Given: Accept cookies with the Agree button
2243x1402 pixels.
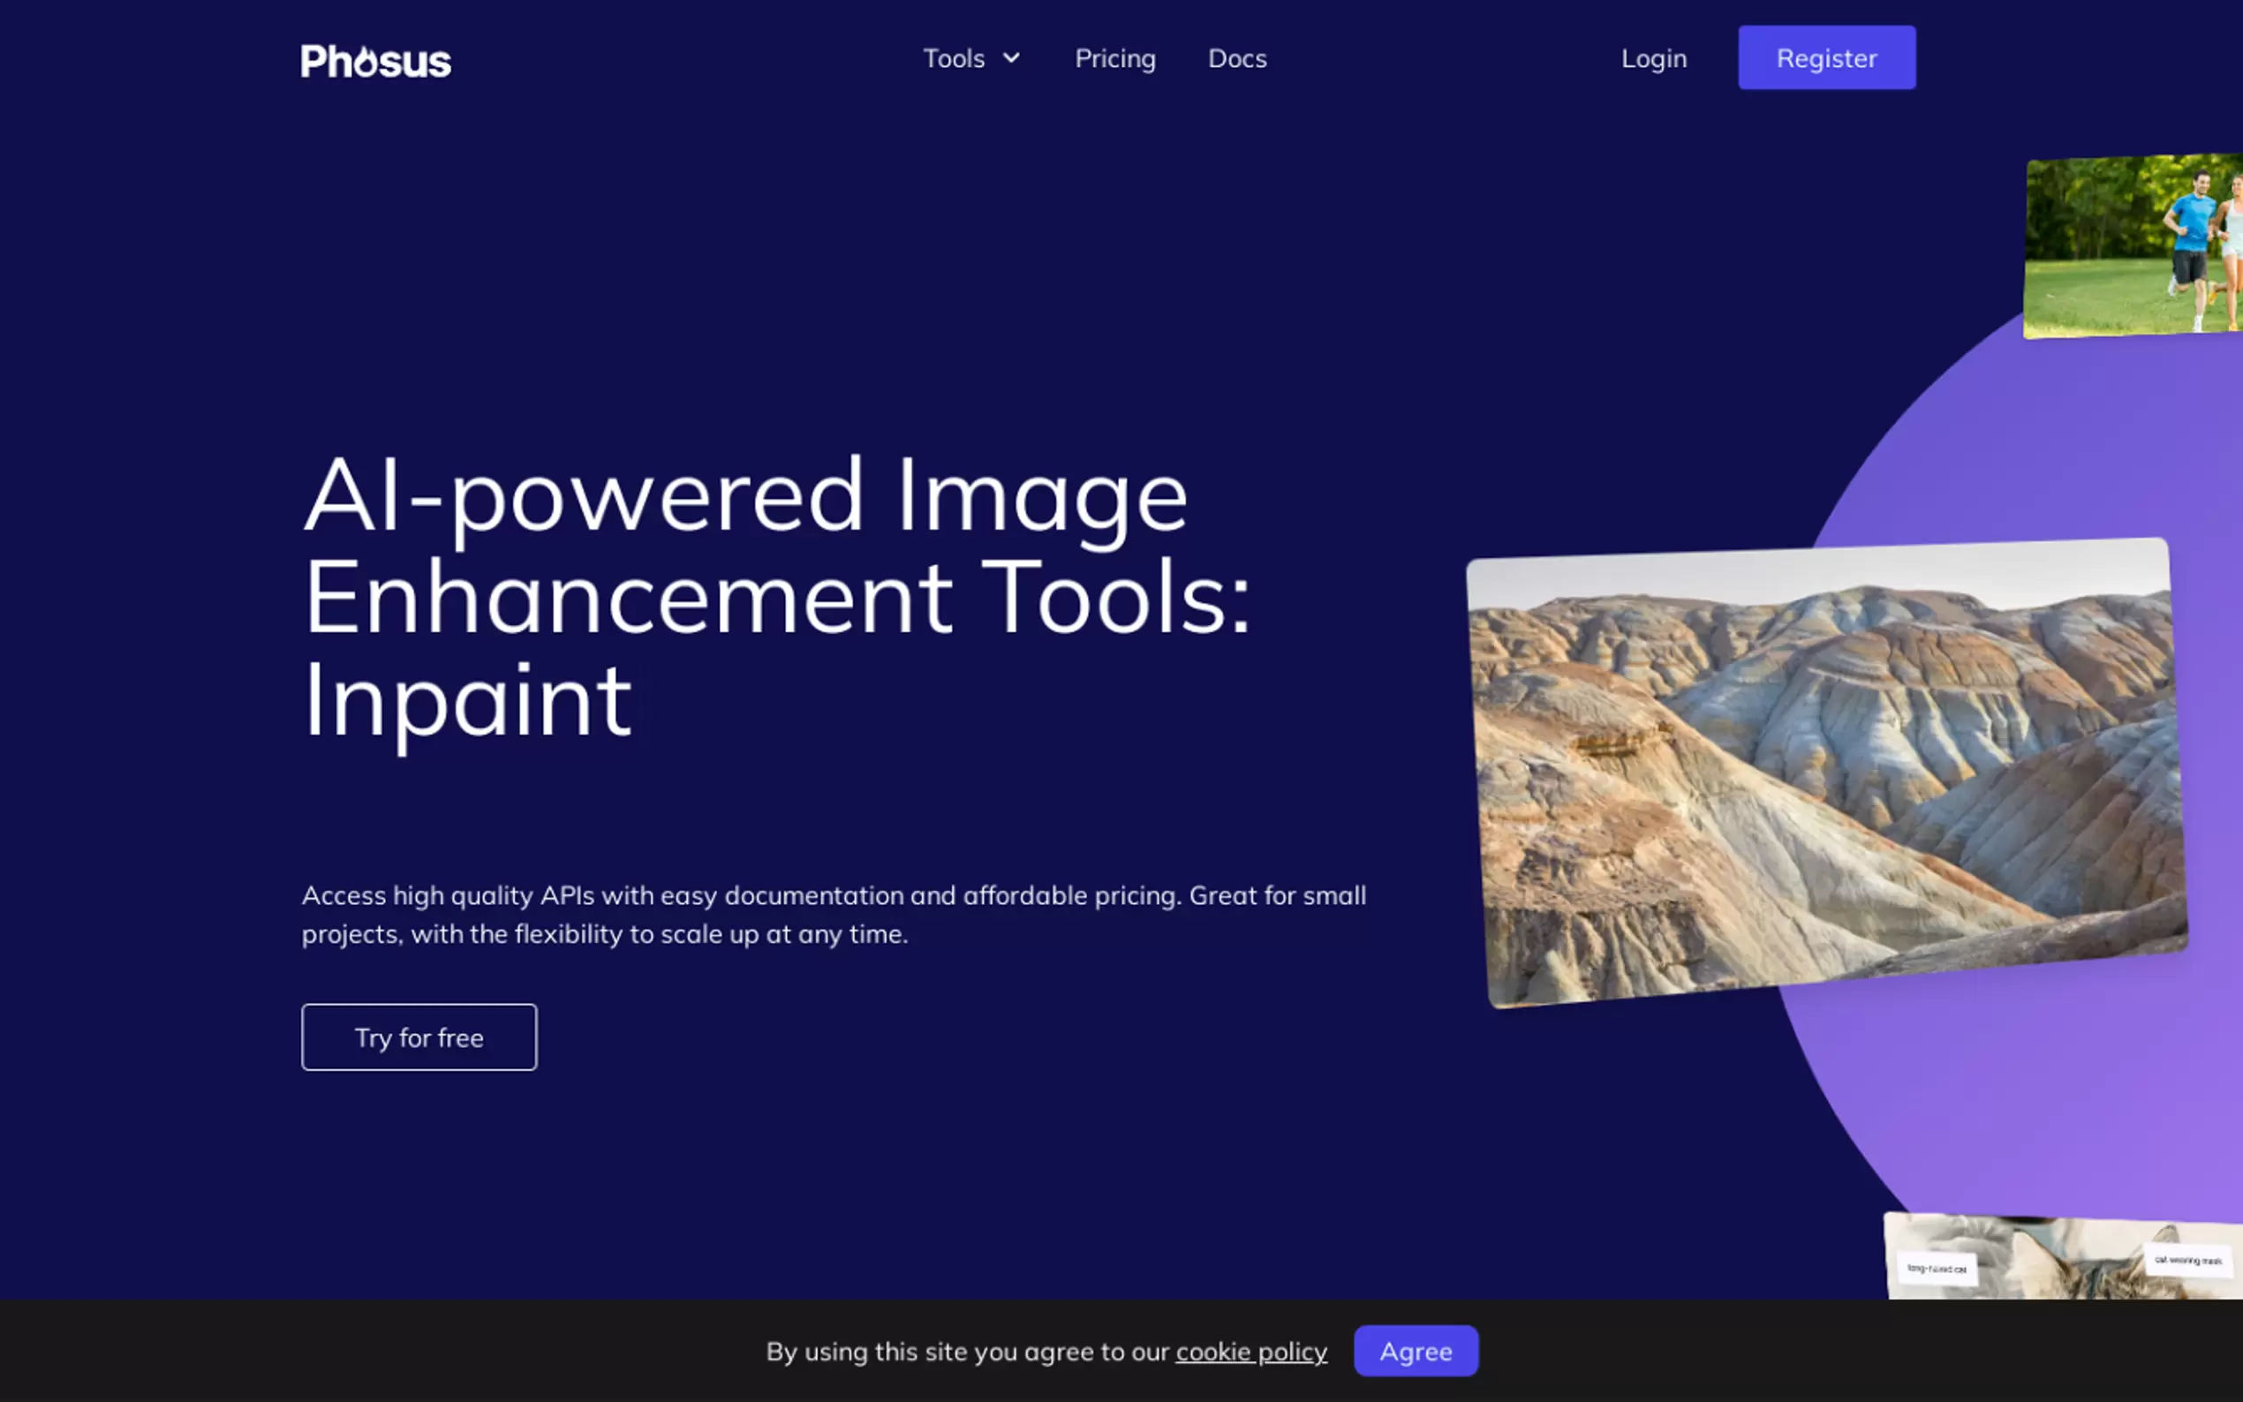Looking at the screenshot, I should point(1415,1351).
